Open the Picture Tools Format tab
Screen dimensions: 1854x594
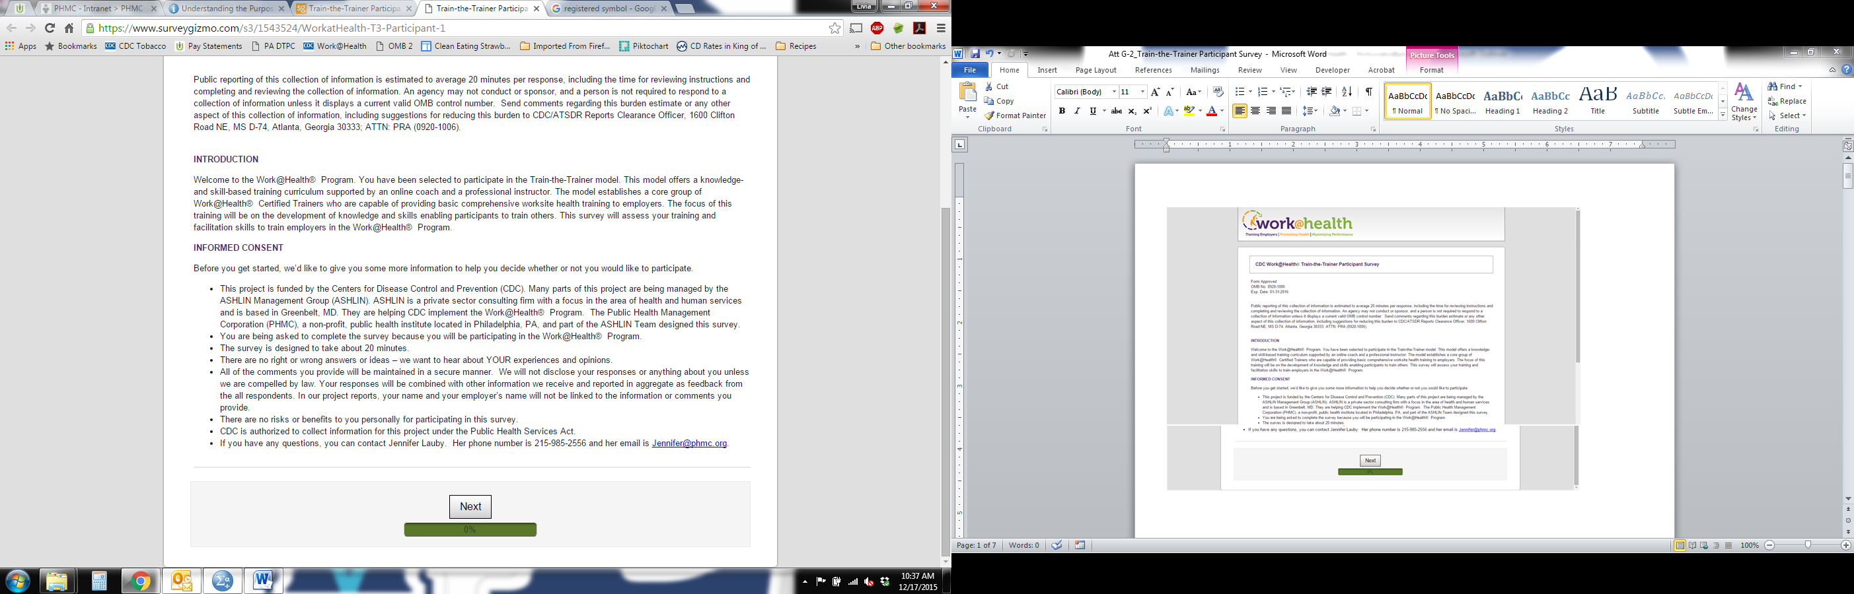[x=1432, y=70]
